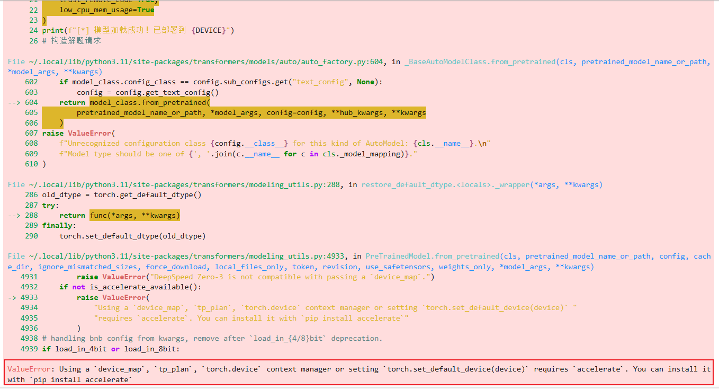Click line 602 checking model_class.config_class
Image resolution: width=719 pixels, height=389 pixels.
tap(220, 82)
